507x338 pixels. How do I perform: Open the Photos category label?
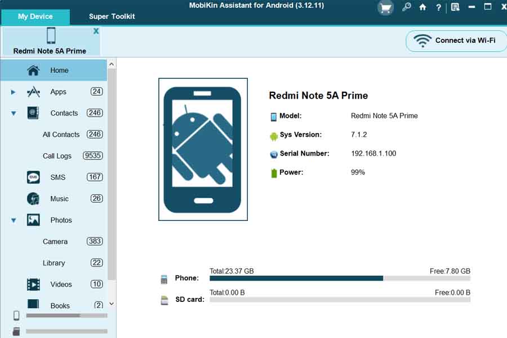click(x=61, y=220)
